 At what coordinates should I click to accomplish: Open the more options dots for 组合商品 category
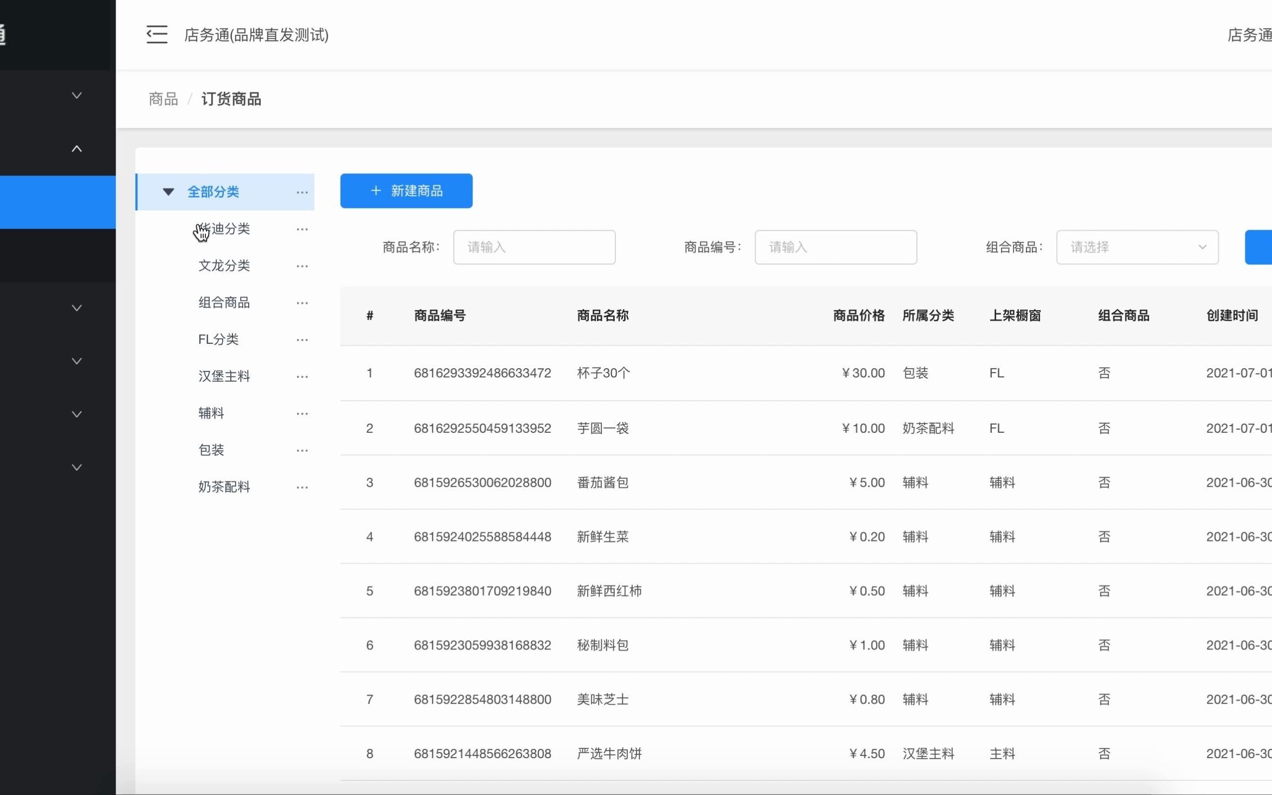coord(302,303)
